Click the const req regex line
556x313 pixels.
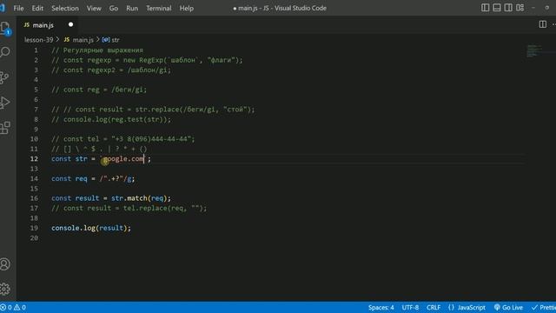point(93,178)
